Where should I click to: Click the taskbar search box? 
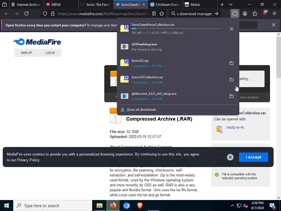(x=53, y=206)
